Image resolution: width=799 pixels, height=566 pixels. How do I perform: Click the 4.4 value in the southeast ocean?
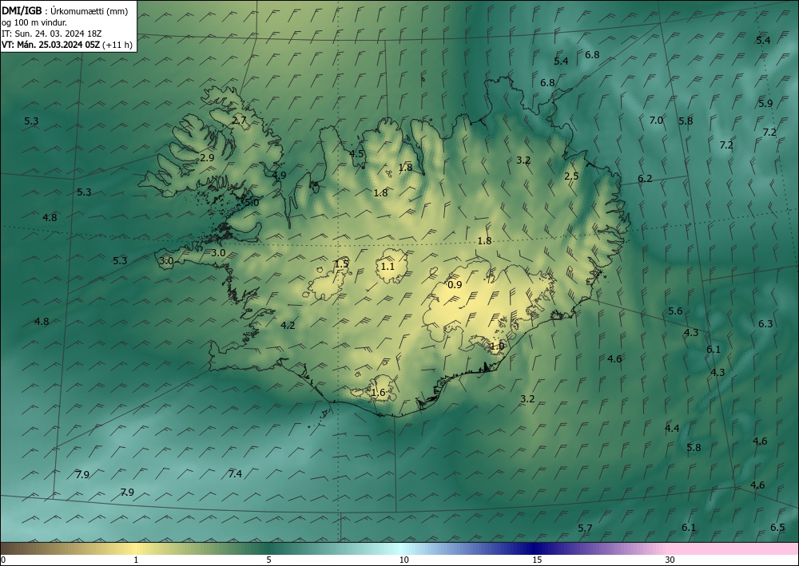tap(672, 429)
